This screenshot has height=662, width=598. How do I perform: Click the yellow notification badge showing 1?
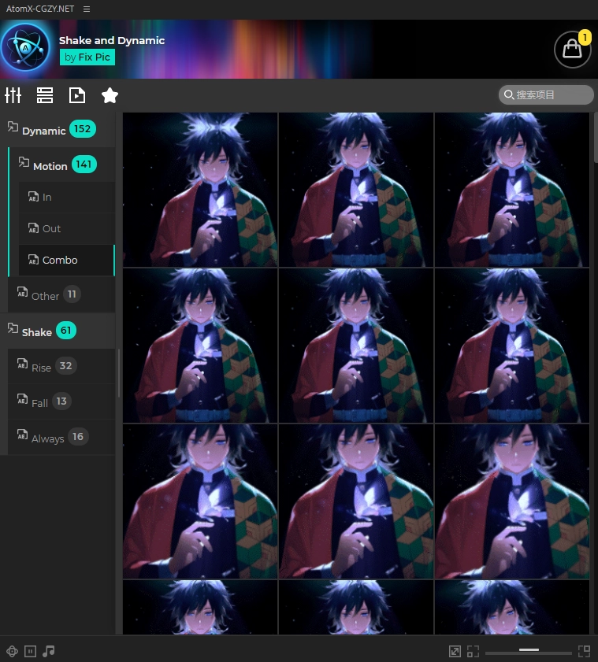click(585, 37)
